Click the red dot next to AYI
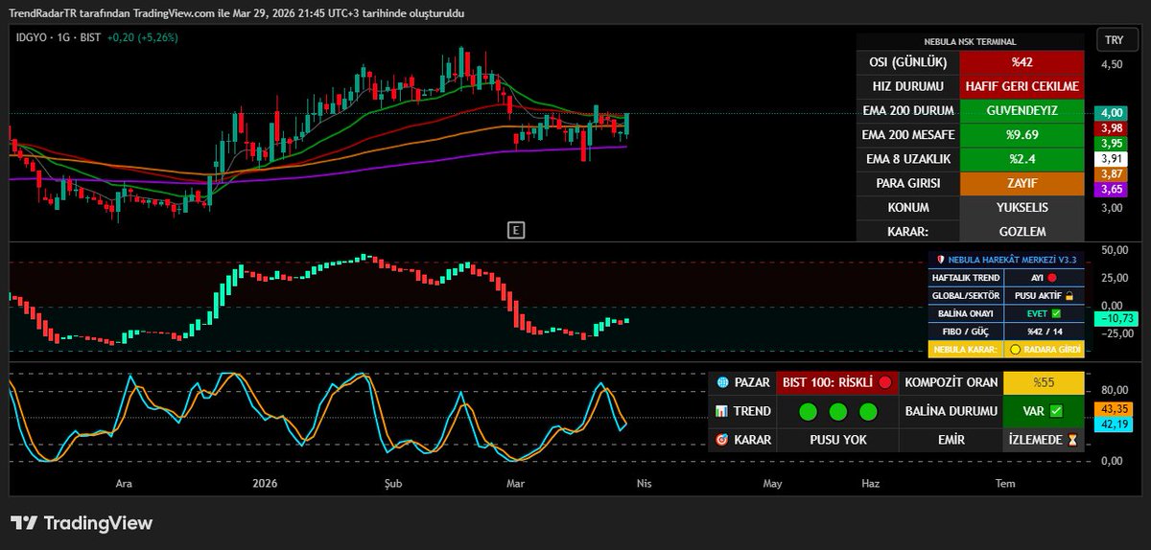 (x=1052, y=277)
